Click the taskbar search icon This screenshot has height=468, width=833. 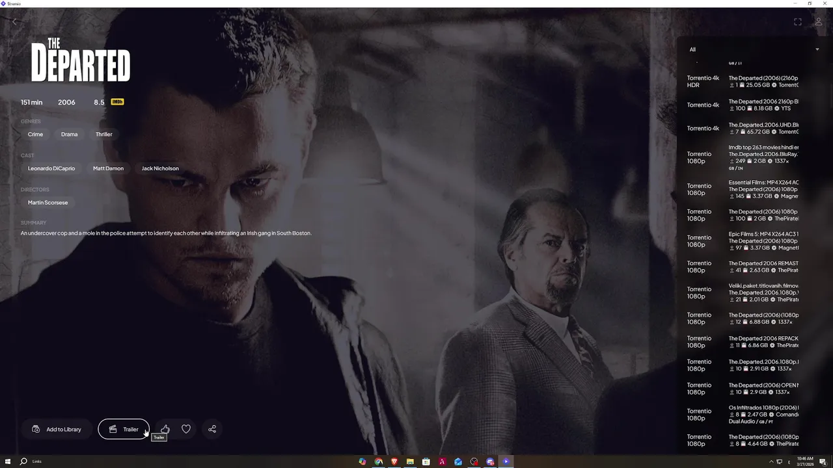click(23, 461)
